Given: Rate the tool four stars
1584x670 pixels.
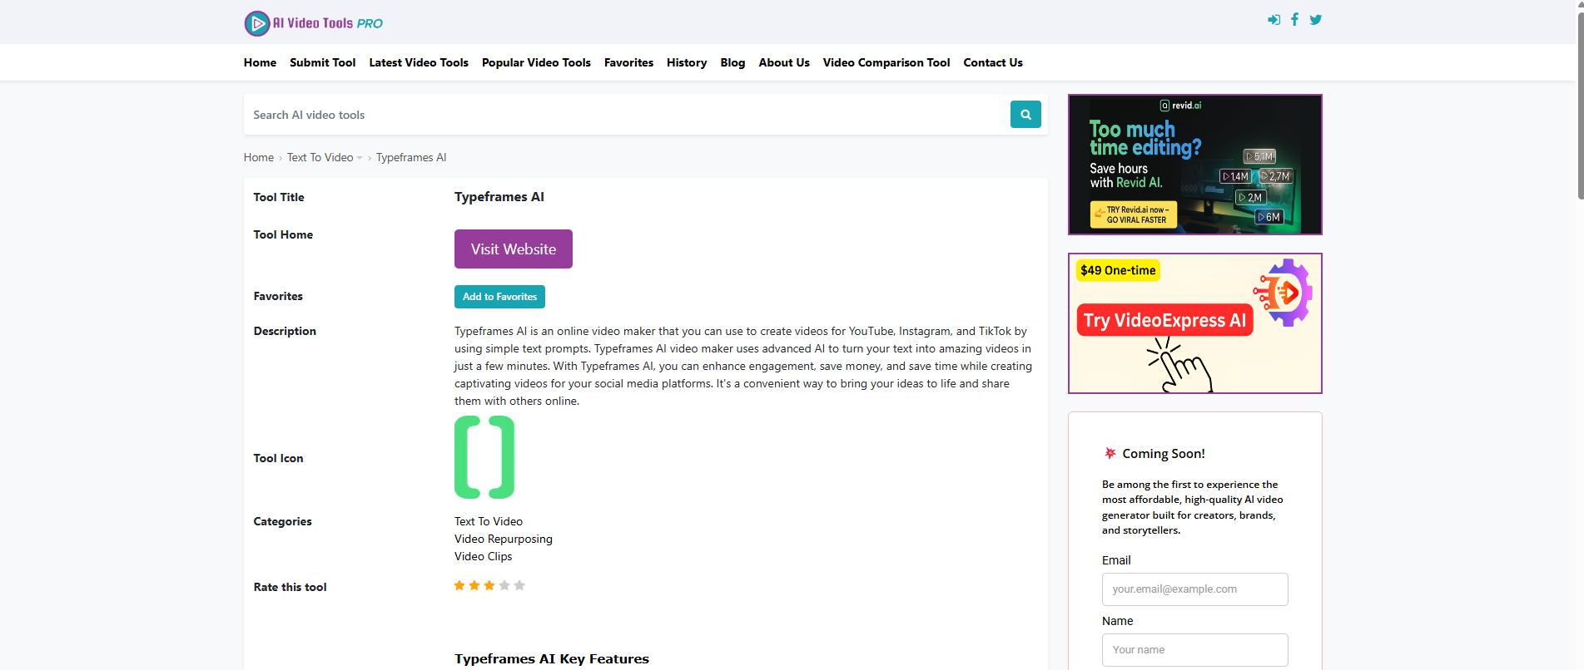Looking at the screenshot, I should click(504, 585).
